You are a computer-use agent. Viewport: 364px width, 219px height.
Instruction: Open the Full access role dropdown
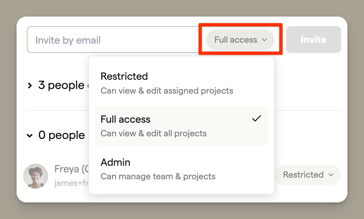pyautogui.click(x=240, y=40)
